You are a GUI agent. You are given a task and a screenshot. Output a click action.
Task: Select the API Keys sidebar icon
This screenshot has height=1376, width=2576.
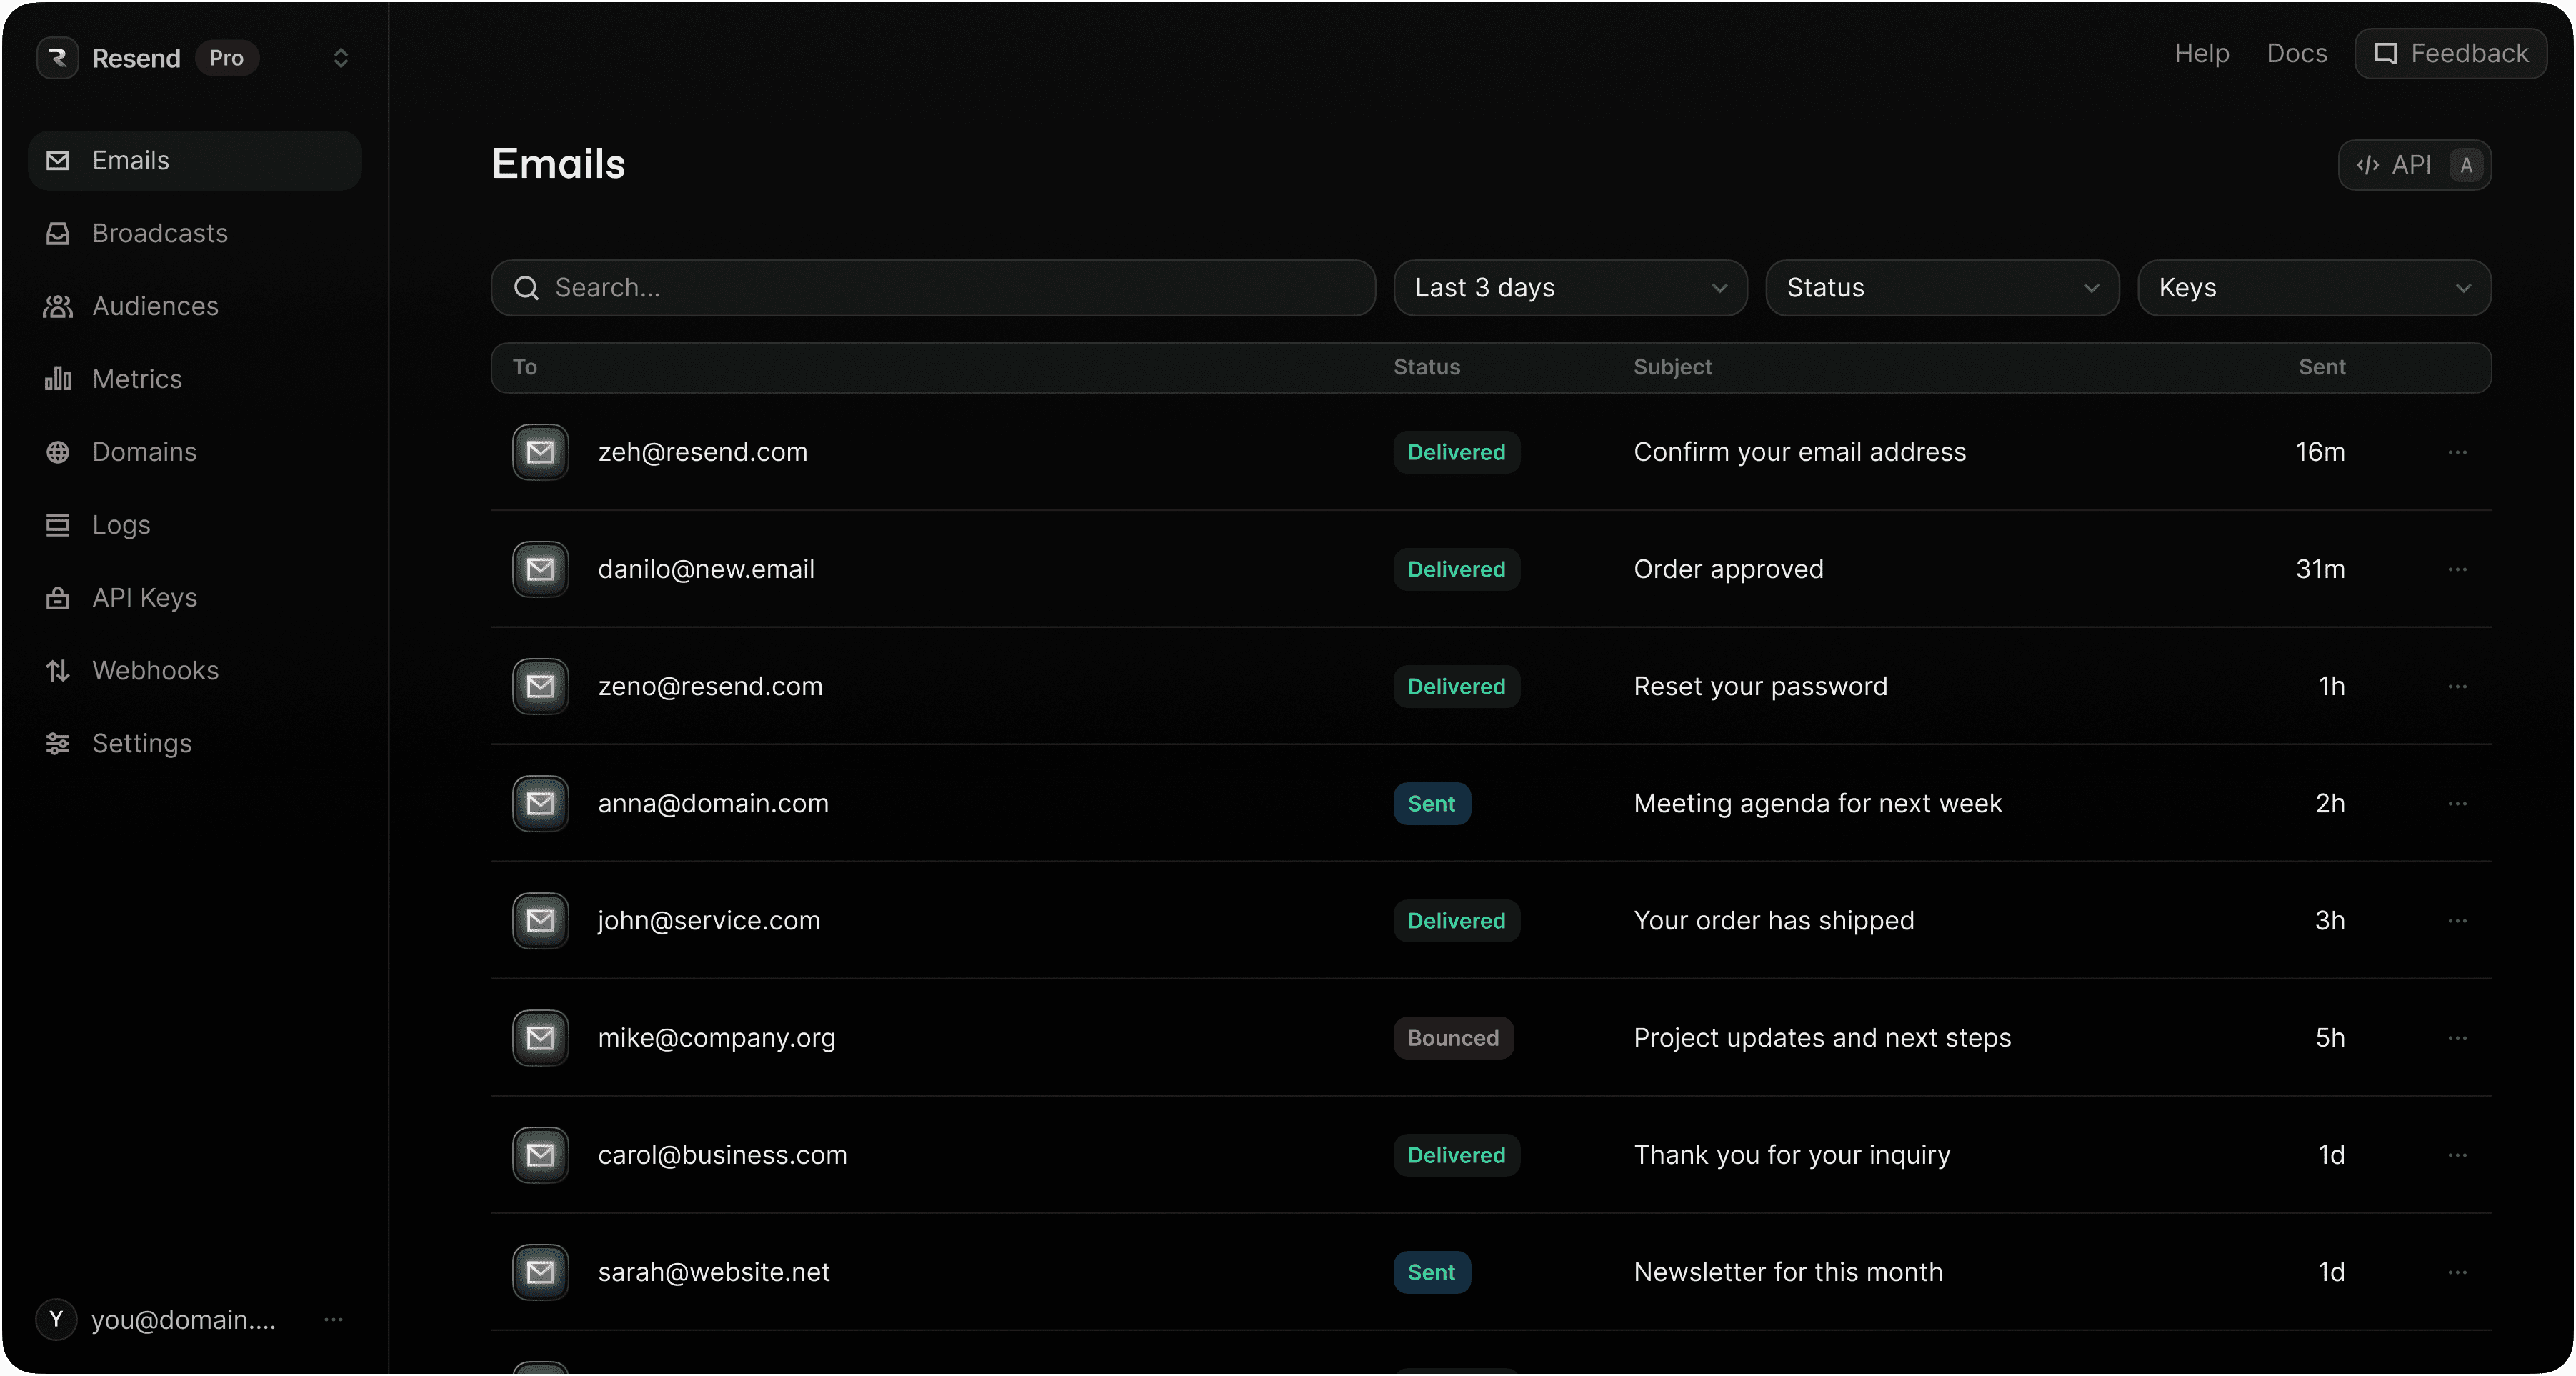58,597
